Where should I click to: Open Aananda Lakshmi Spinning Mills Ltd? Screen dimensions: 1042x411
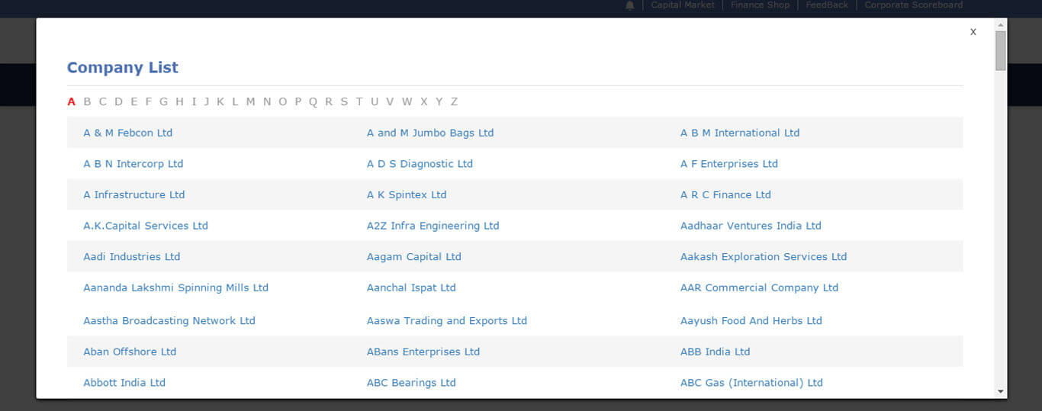tap(175, 287)
